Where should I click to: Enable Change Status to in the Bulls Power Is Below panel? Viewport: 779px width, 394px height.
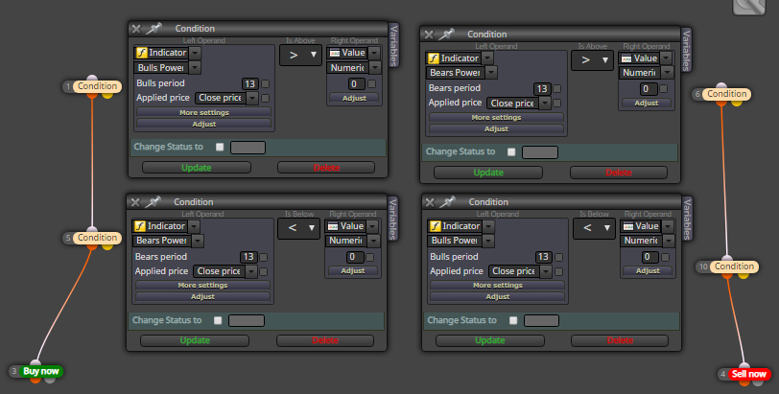coord(513,320)
